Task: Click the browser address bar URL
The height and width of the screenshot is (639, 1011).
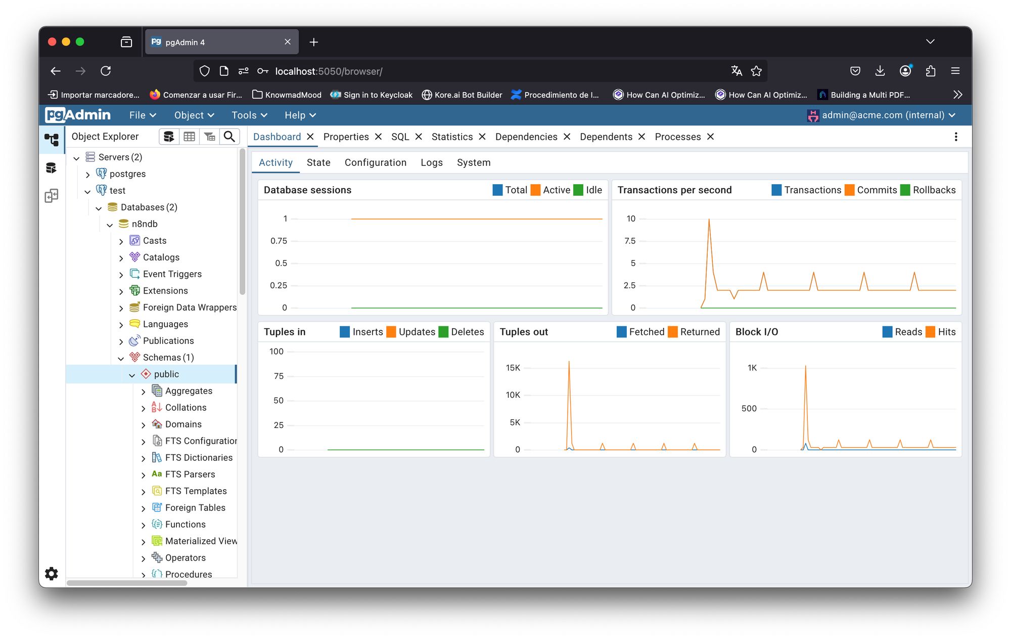Action: pyautogui.click(x=329, y=71)
